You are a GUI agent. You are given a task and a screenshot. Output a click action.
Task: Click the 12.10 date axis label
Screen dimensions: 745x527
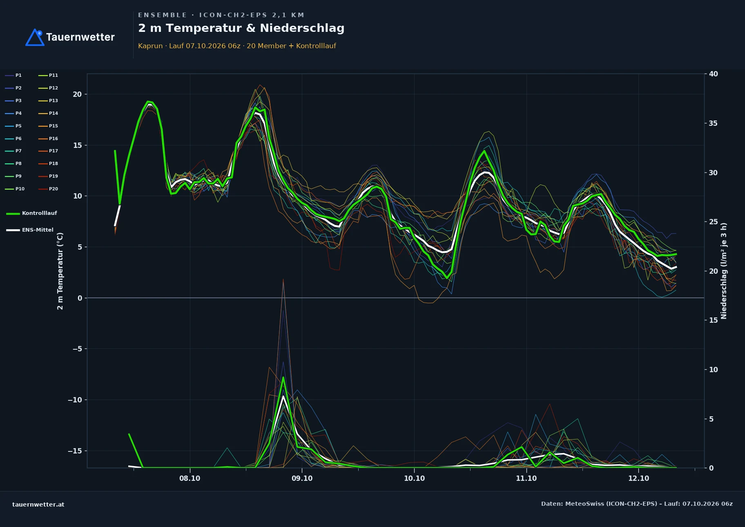click(638, 479)
